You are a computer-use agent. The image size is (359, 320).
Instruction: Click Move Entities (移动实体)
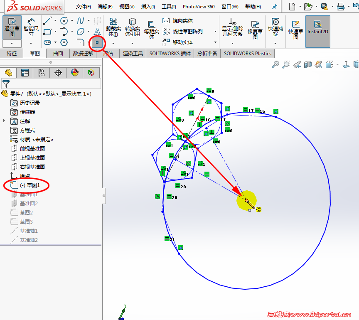[178, 42]
